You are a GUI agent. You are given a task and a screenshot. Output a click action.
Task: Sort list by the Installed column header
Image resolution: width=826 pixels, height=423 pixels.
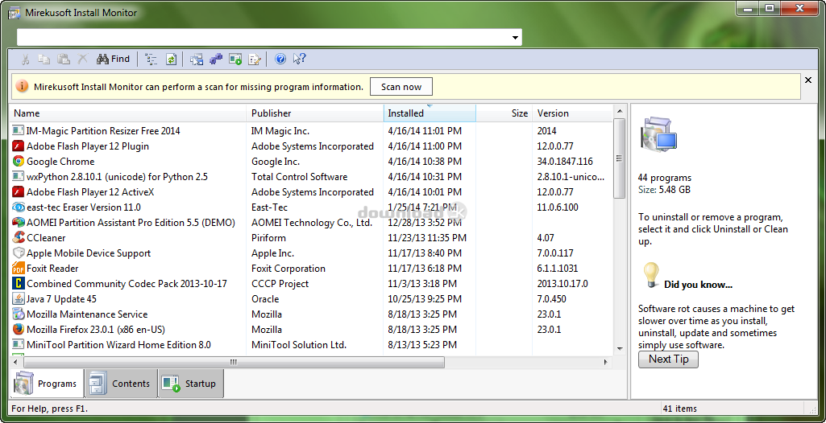click(x=430, y=113)
